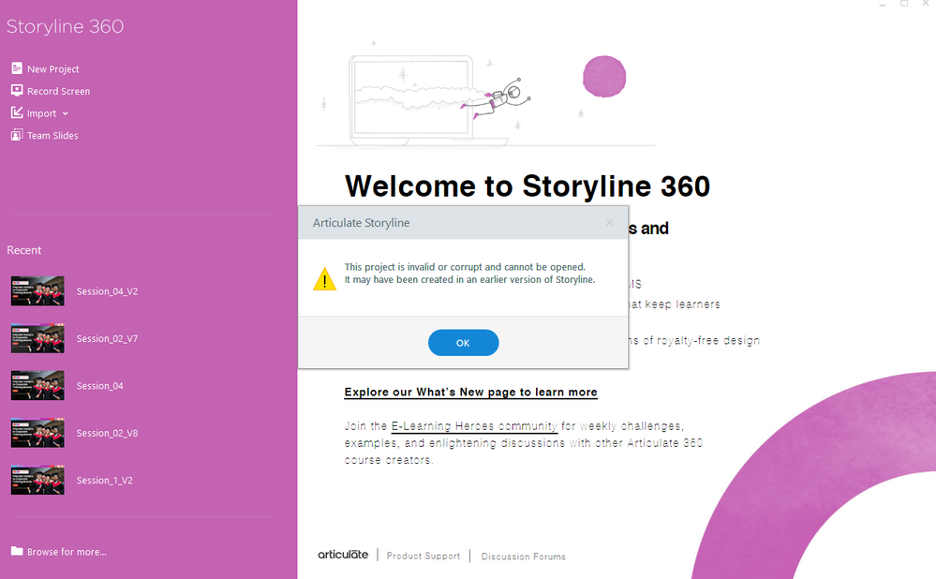Image resolution: width=936 pixels, height=579 pixels.
Task: Click the Import arrow icon
Action: pos(17,112)
